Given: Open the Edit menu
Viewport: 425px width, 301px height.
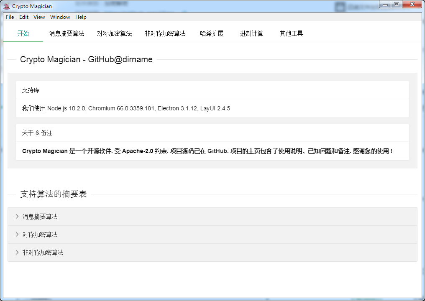Looking at the screenshot, I should coord(24,17).
